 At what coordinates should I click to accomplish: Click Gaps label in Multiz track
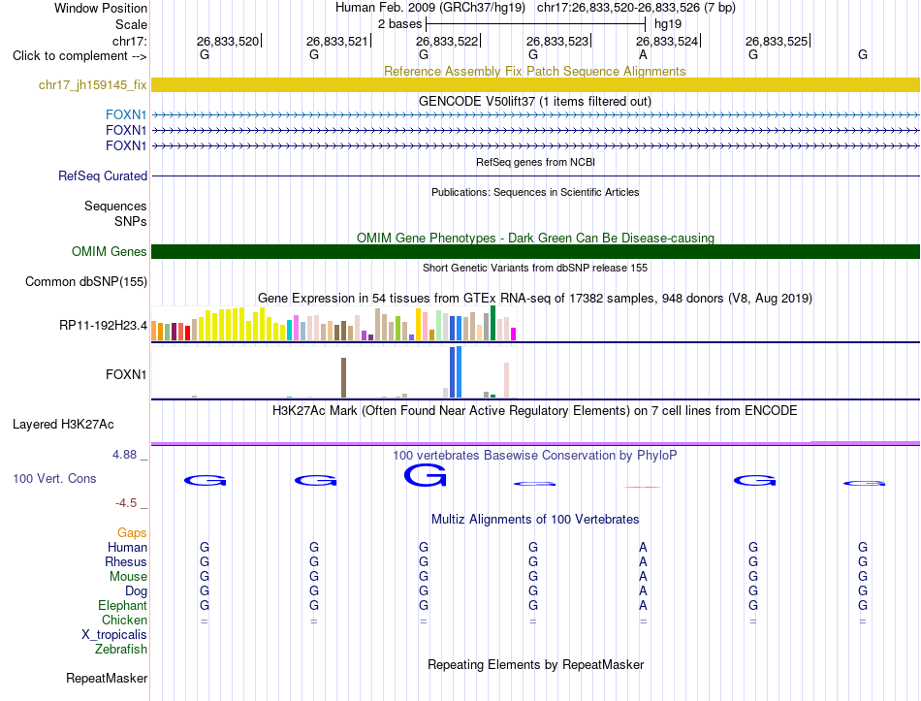pyautogui.click(x=132, y=532)
